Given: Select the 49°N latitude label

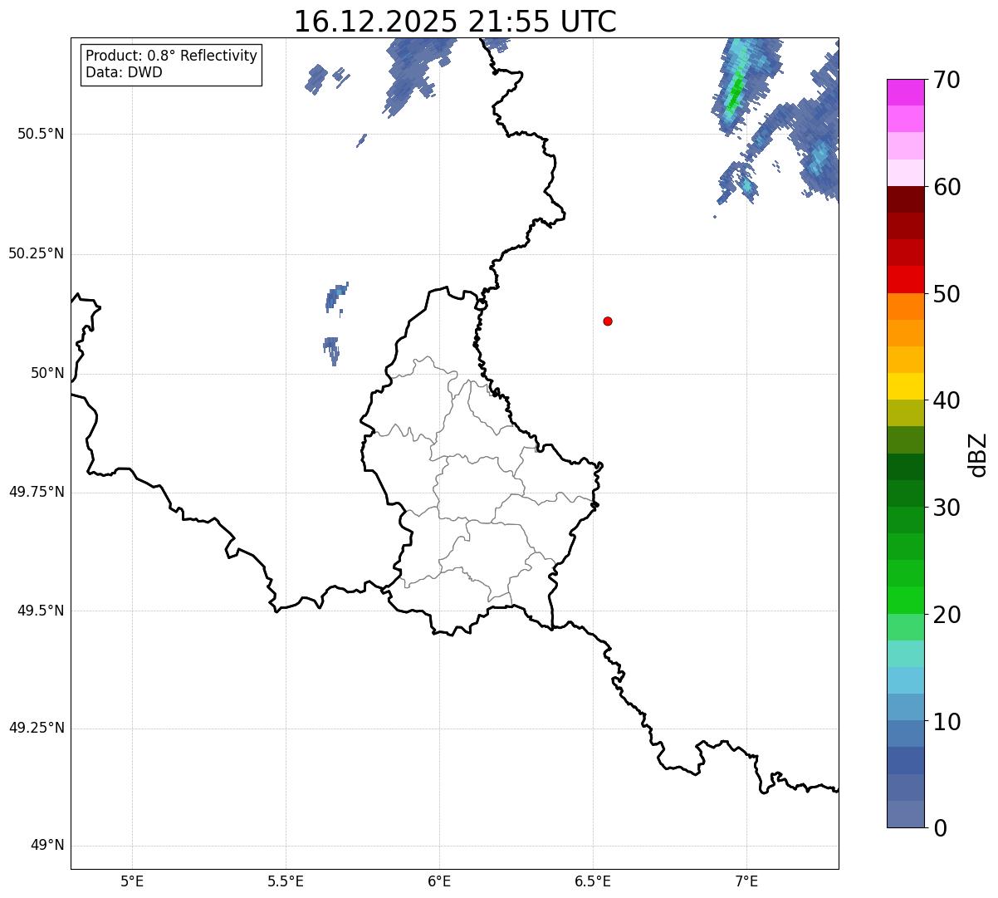Looking at the screenshot, I should (x=47, y=846).
